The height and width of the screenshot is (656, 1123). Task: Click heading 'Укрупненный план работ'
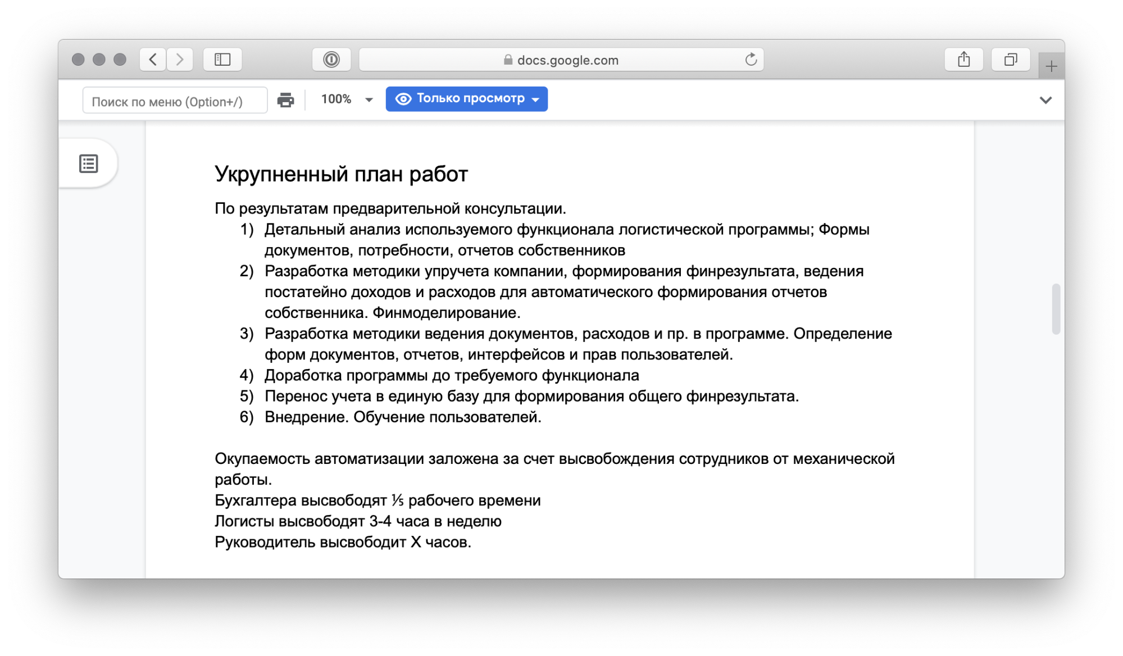(341, 174)
